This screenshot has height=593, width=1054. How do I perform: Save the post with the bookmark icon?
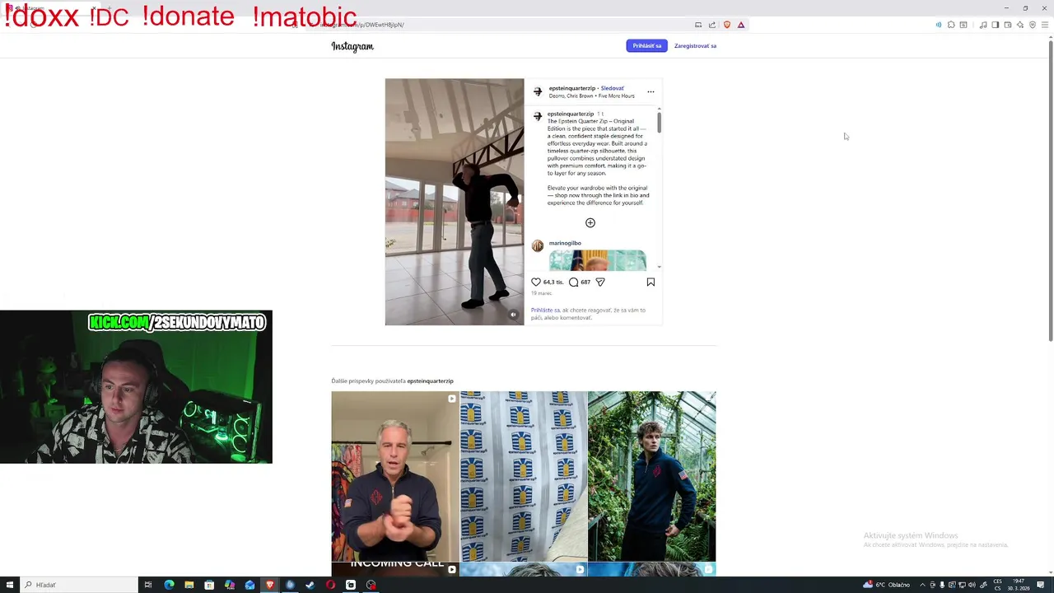651,282
